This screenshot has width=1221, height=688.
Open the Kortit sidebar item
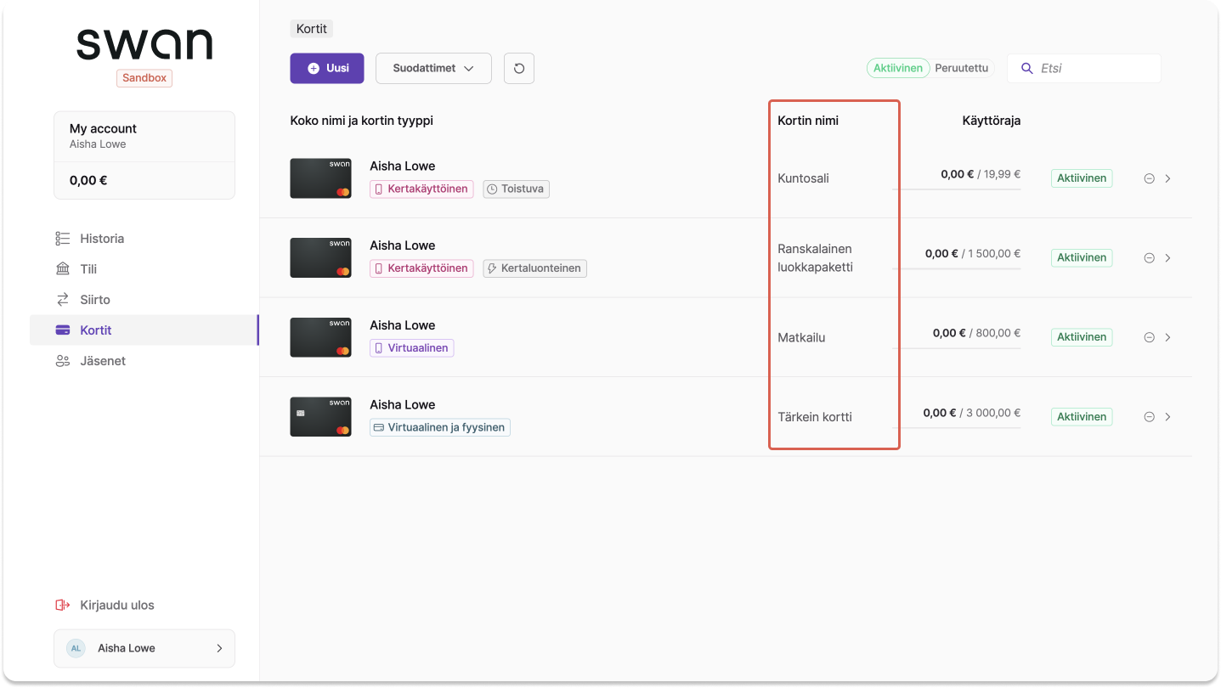144,330
